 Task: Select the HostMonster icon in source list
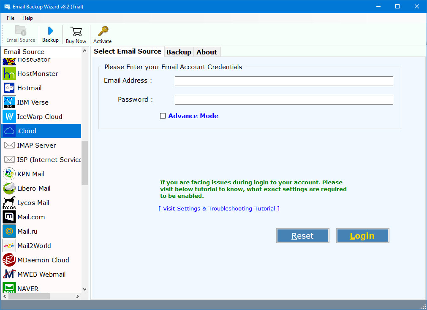coord(9,73)
